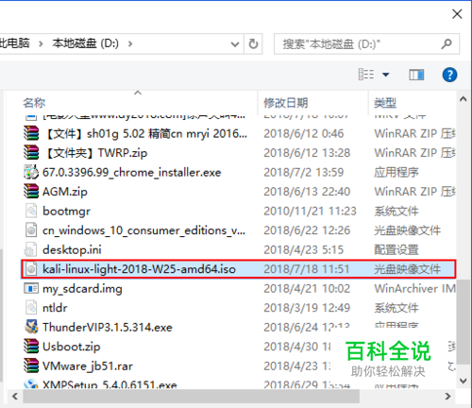Click the horizontal scrollbar thumb
This screenshot has height=408, width=472.
point(192,397)
